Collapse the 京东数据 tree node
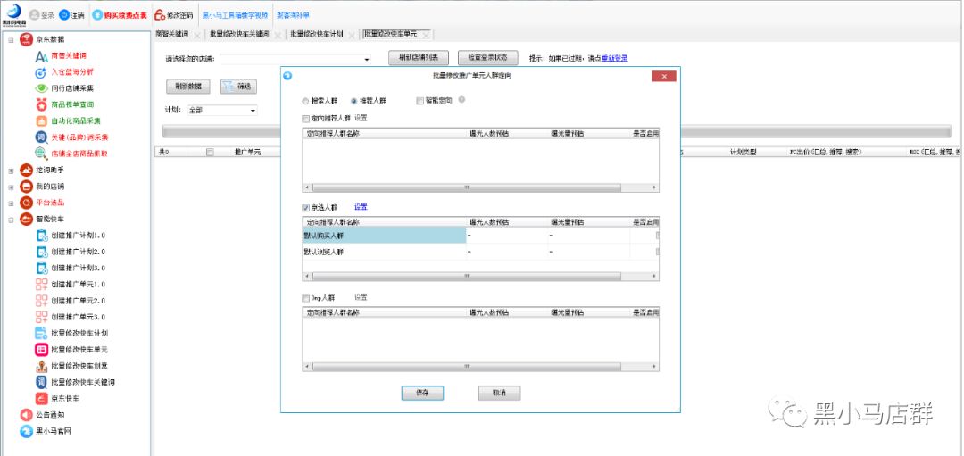Image resolution: width=964 pixels, height=456 pixels. point(11,40)
